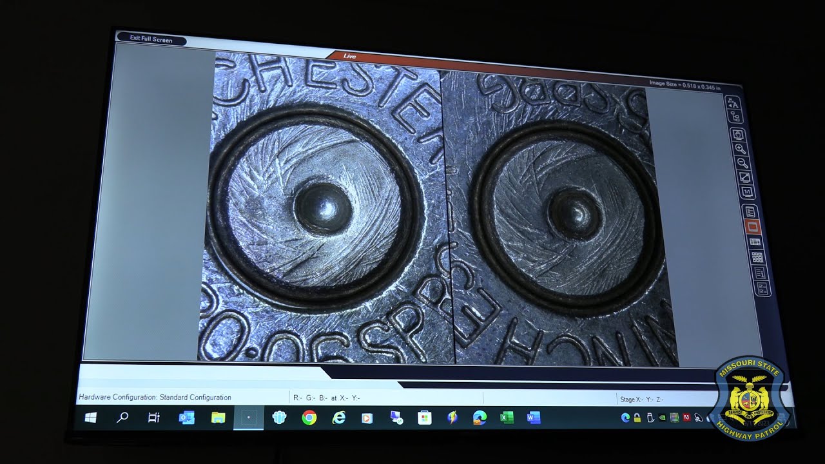825x464 pixels.
Task: Click the padlock icon in the system tray
Action: tap(637, 418)
